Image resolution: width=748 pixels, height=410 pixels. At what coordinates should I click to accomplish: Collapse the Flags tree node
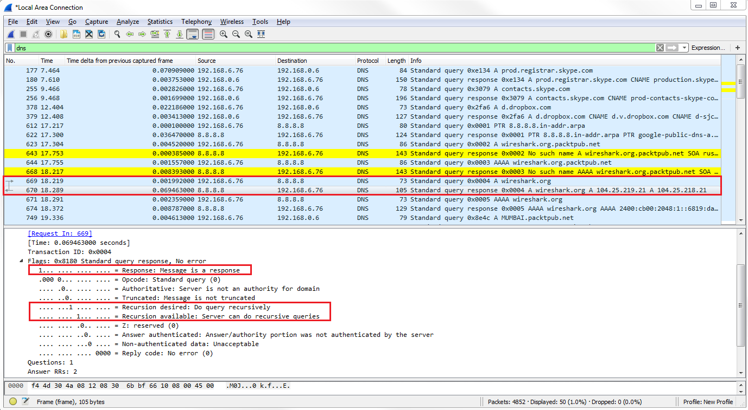point(22,261)
